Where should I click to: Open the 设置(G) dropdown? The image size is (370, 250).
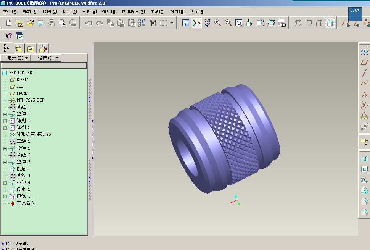[46, 58]
